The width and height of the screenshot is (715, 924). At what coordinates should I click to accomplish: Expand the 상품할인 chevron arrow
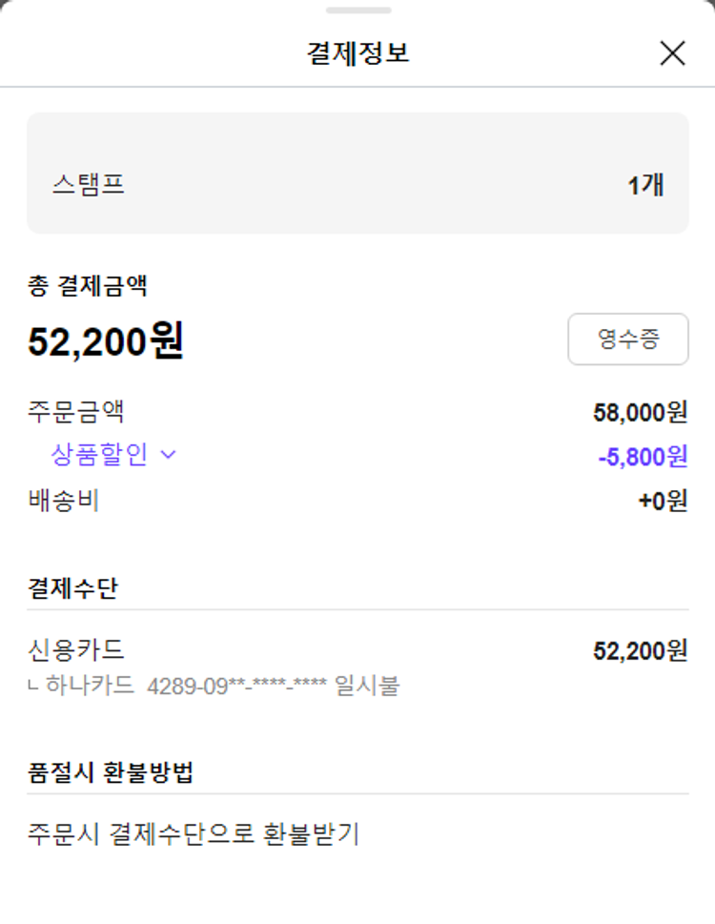tap(169, 455)
